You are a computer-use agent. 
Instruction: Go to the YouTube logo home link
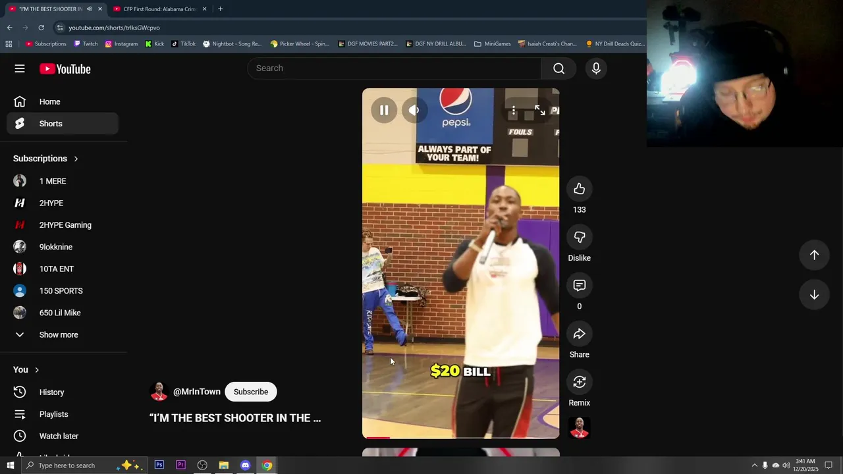tap(65, 69)
